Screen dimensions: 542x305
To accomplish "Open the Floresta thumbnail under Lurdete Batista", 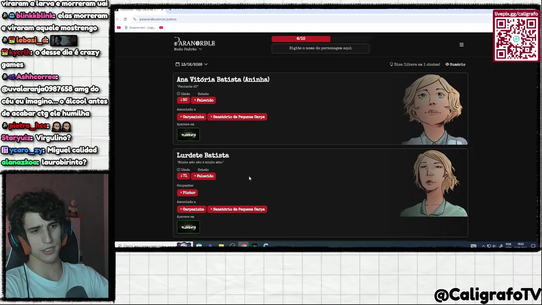I will pos(188,227).
